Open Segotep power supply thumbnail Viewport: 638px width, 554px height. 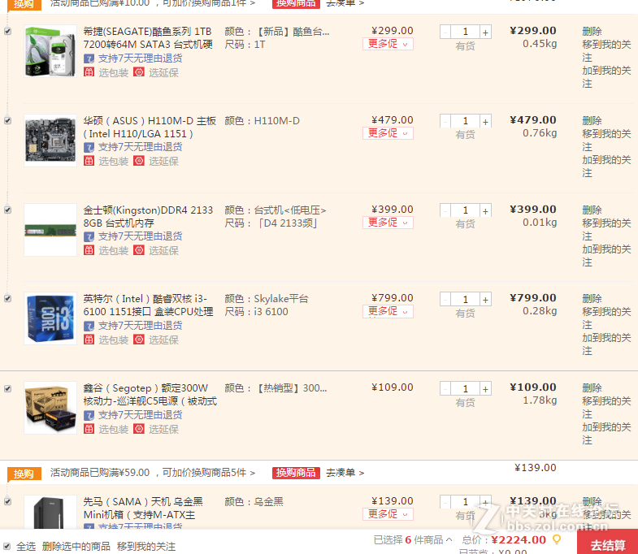[x=50, y=408]
